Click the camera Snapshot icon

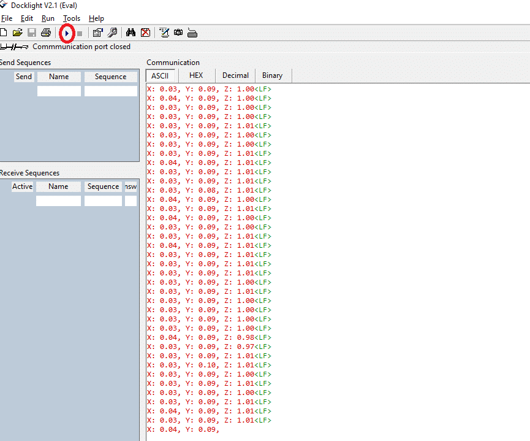178,33
